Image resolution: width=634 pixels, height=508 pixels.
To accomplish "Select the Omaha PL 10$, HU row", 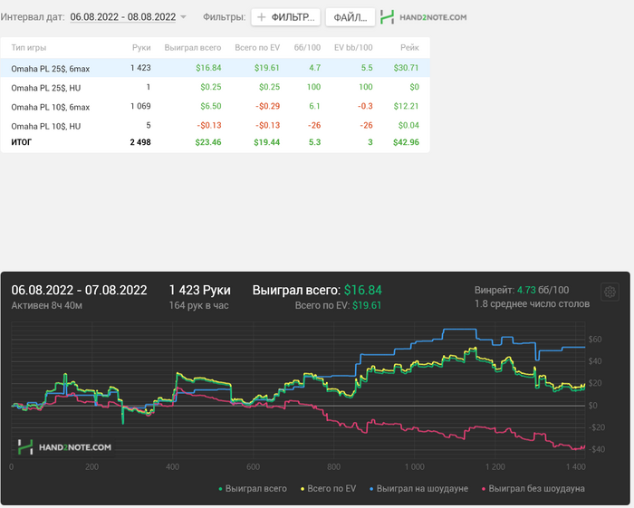I will click(216, 126).
